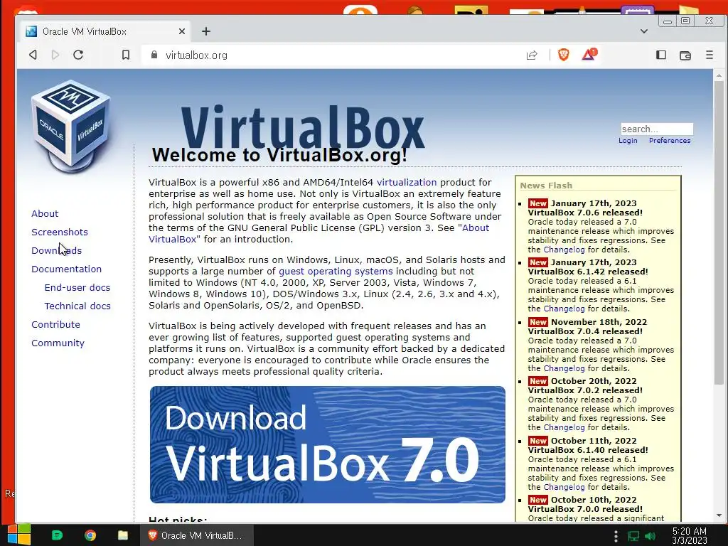The width and height of the screenshot is (728, 546).
Task: Expand the tab search dropdown chevron
Action: click(644, 31)
